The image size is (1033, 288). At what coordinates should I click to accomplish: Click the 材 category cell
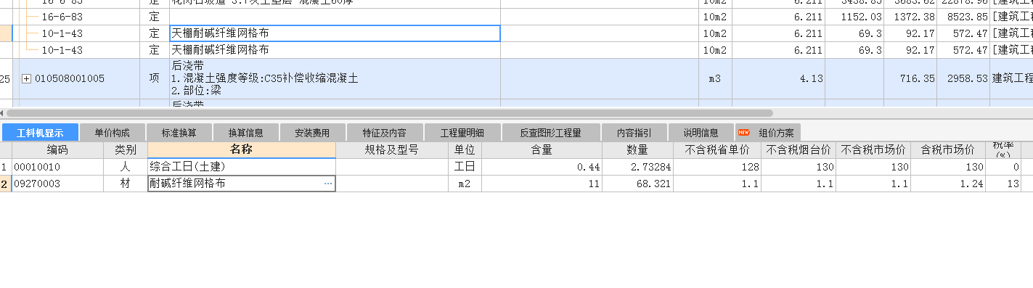tap(126, 184)
